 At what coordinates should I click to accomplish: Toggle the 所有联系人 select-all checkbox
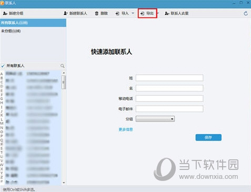point(3,66)
